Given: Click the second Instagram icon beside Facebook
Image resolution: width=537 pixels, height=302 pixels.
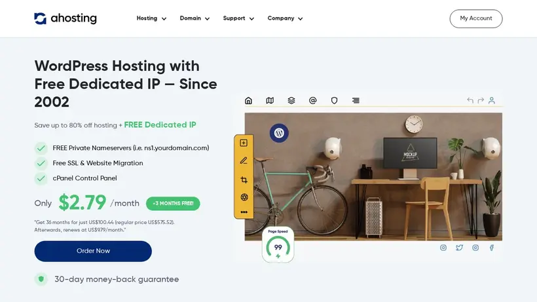Looking at the screenshot, I should coord(475,248).
